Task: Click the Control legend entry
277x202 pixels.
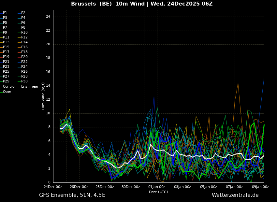Action: pos(7,87)
